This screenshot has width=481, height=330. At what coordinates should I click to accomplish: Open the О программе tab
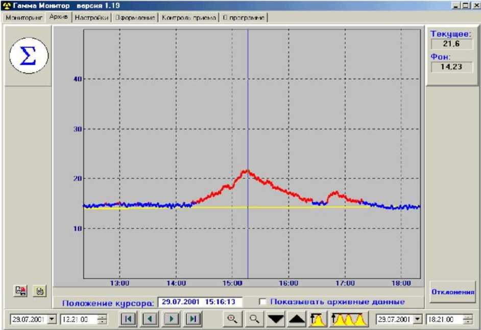pos(244,17)
